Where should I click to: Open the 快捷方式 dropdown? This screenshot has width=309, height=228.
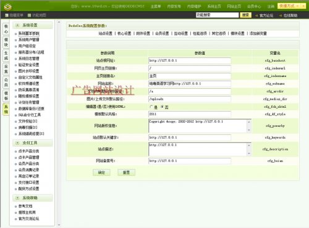[x=291, y=6]
